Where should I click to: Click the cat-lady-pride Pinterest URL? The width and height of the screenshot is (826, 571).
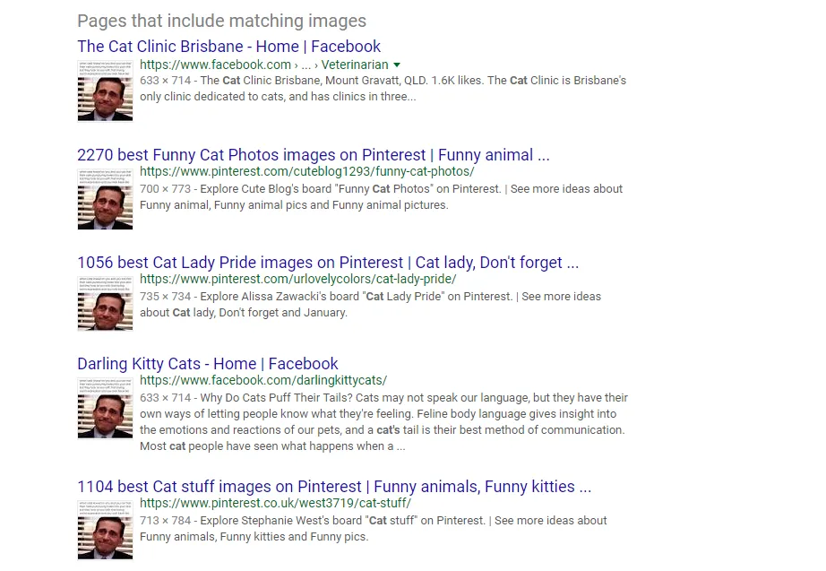[297, 279]
